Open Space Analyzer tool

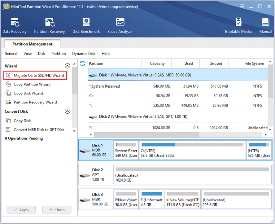120,26
